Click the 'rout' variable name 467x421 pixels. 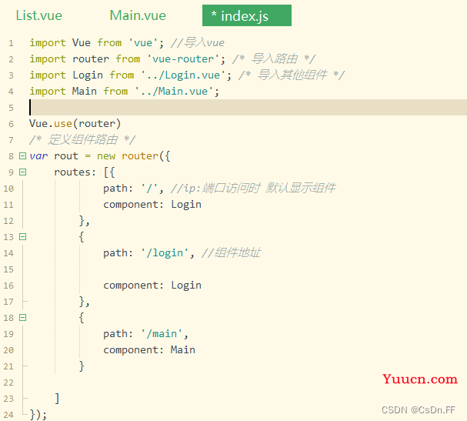point(66,155)
